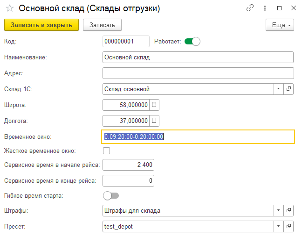Enable the Гибкое время старта toggle
The width and height of the screenshot is (302, 237).
click(111, 195)
